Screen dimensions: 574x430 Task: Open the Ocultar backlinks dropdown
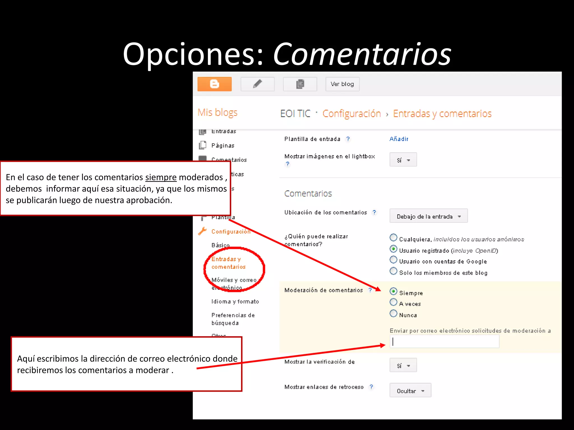(x=410, y=390)
